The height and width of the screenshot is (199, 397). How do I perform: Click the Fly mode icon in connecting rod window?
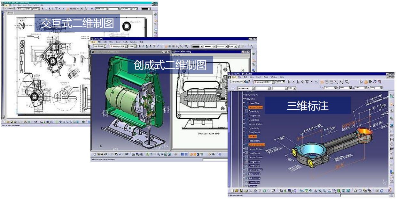point(301,191)
